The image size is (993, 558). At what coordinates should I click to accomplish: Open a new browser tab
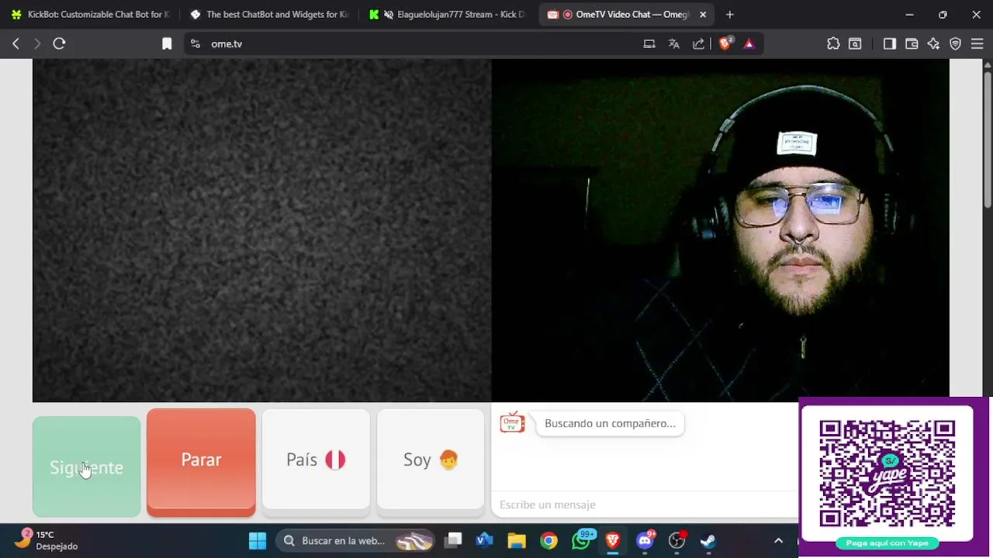point(729,15)
